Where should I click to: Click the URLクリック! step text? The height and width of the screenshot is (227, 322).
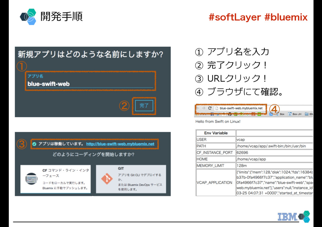[x=237, y=78]
